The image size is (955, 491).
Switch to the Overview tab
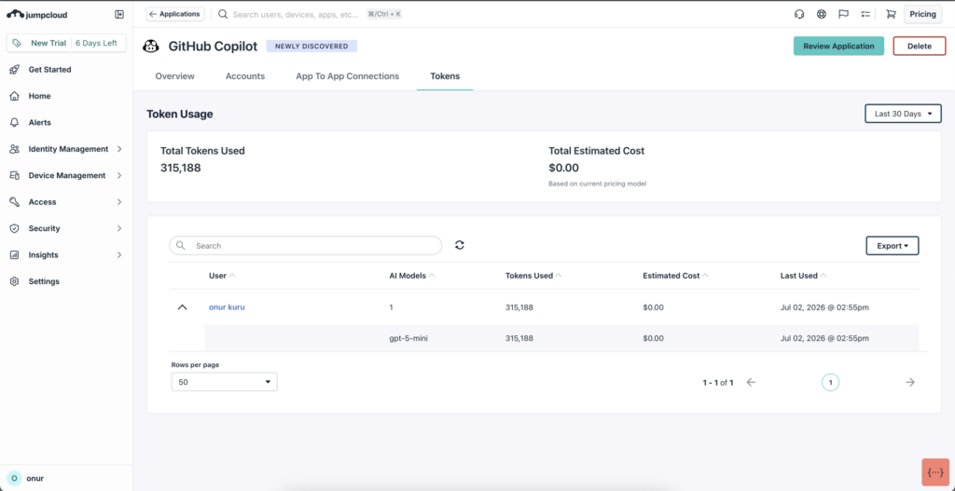click(174, 76)
